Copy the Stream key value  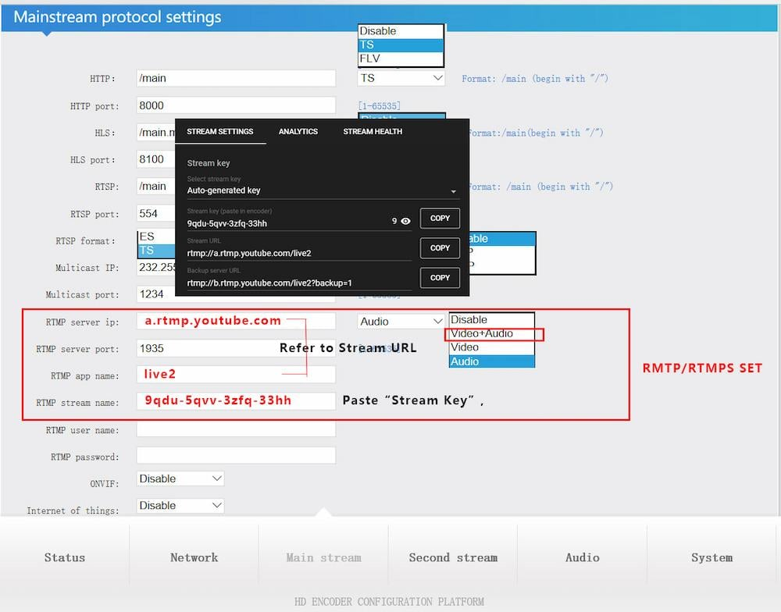(x=439, y=218)
